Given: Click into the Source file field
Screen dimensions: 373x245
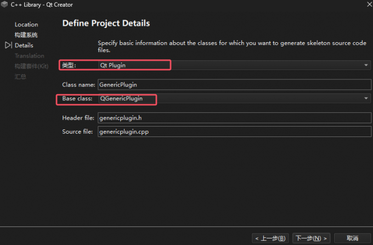Looking at the screenshot, I should click(234, 132).
